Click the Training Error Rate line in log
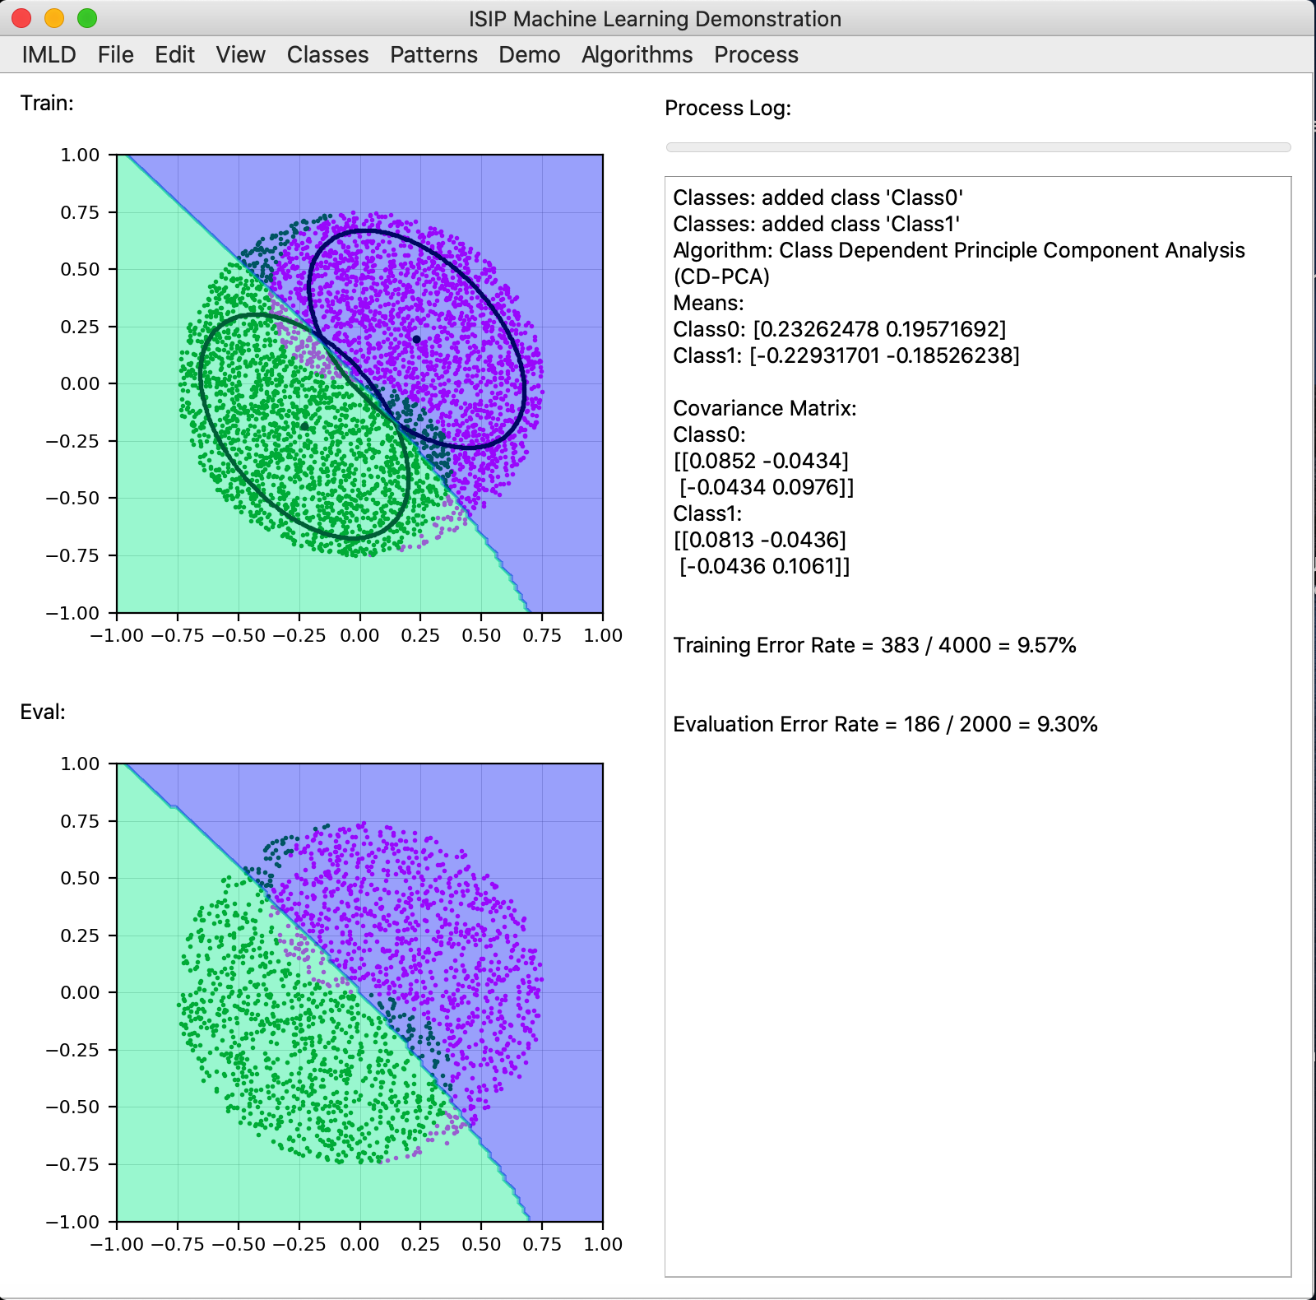Image resolution: width=1316 pixels, height=1300 pixels. pos(873,645)
